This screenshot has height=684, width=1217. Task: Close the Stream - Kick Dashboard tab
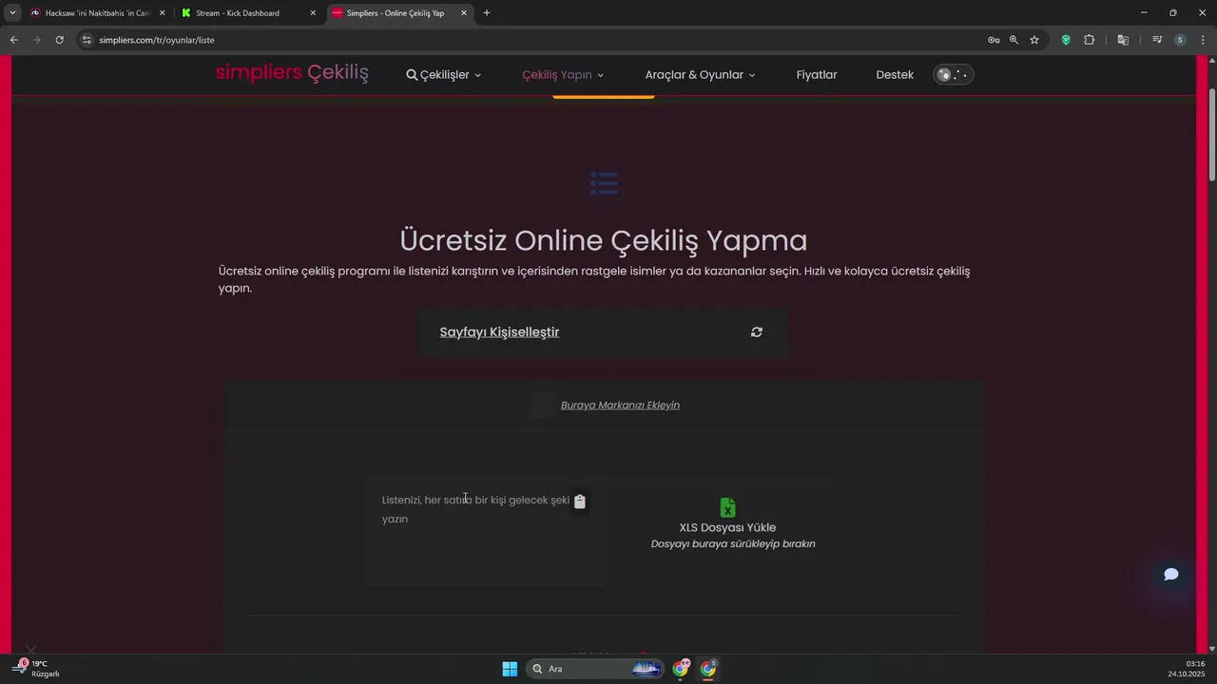tap(313, 13)
